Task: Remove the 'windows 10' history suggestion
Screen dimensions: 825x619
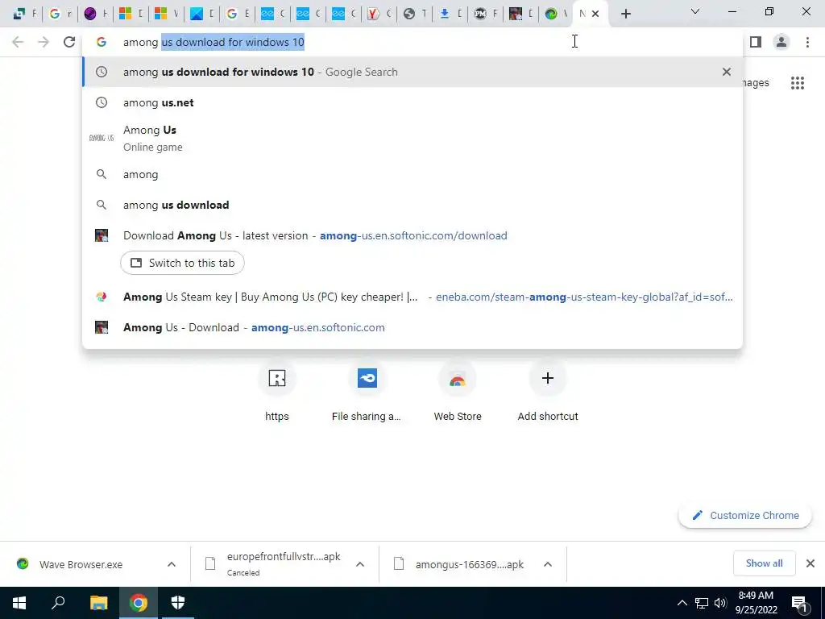Action: coord(727,72)
